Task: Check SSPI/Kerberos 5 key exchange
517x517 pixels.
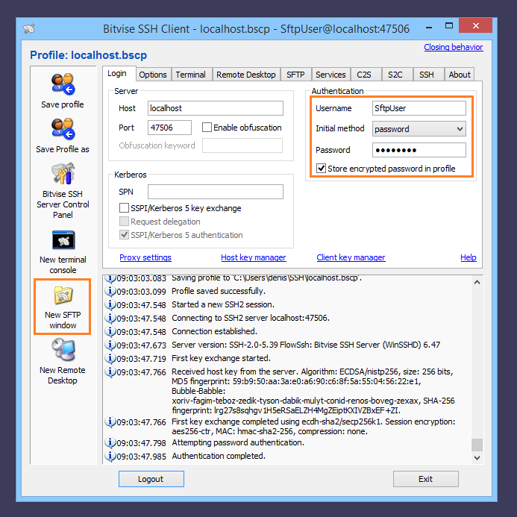Action: point(124,208)
